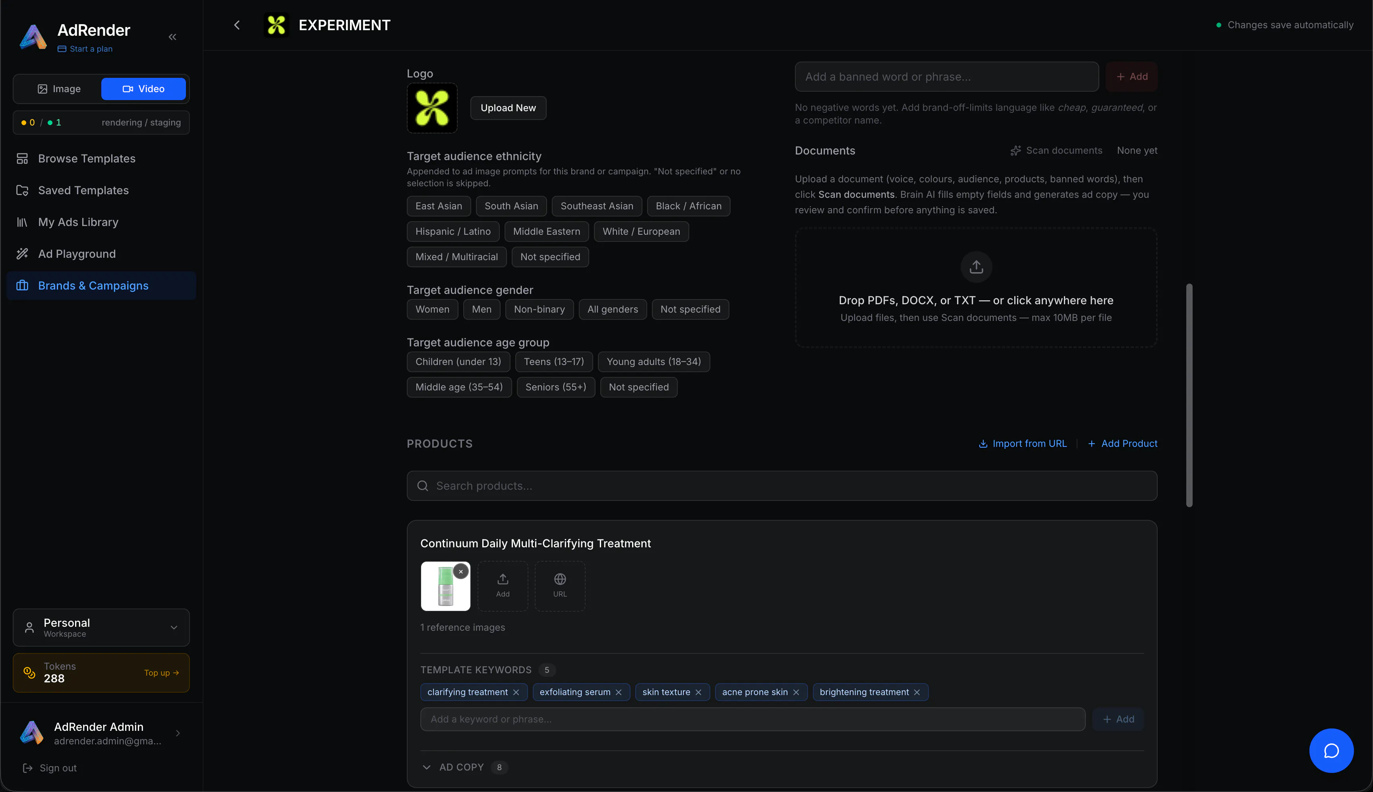Click Start a plan link
1373x792 pixels.
tap(85, 49)
